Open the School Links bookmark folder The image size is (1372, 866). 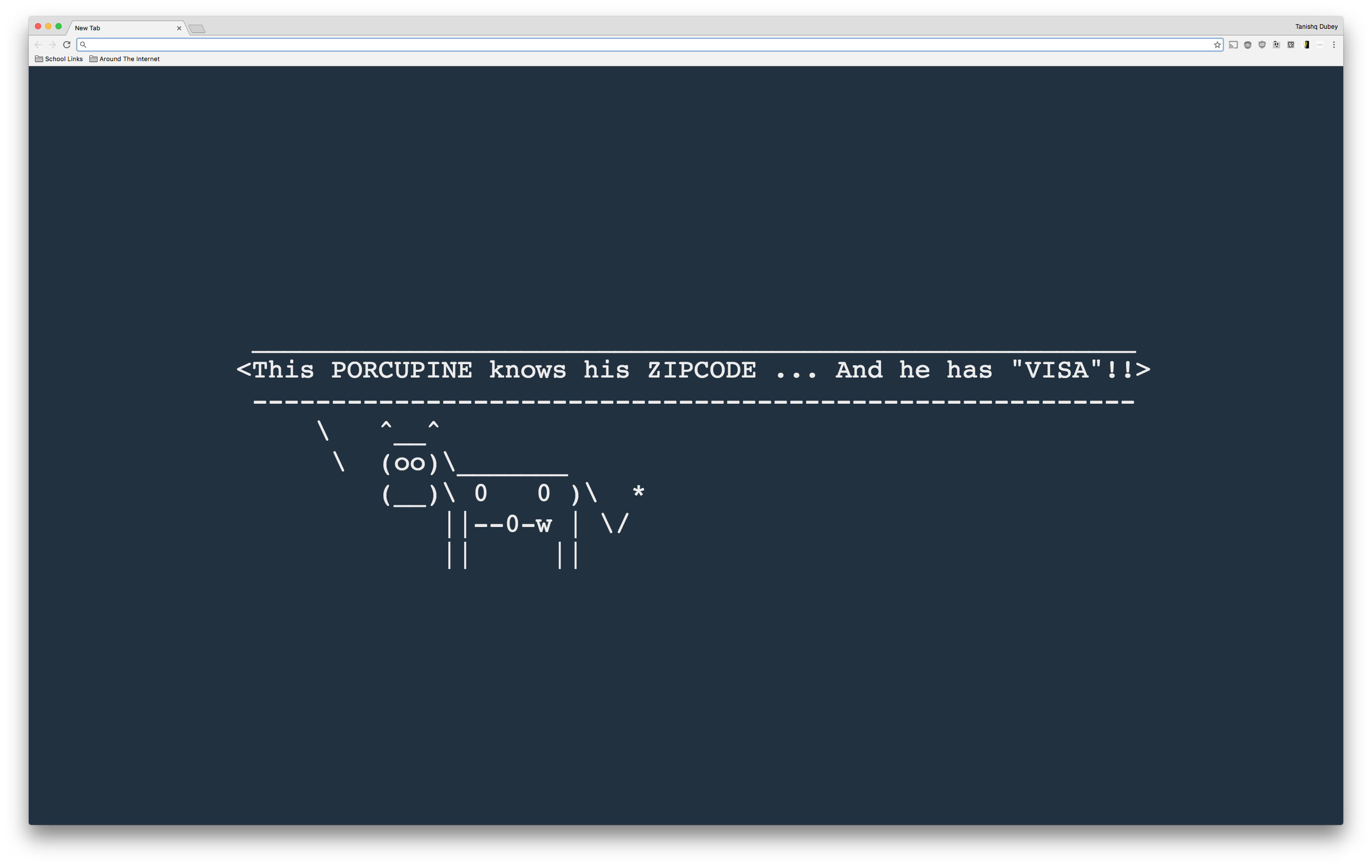point(58,59)
